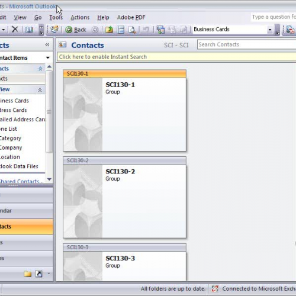Click the Type a question for help box

pos(274,17)
